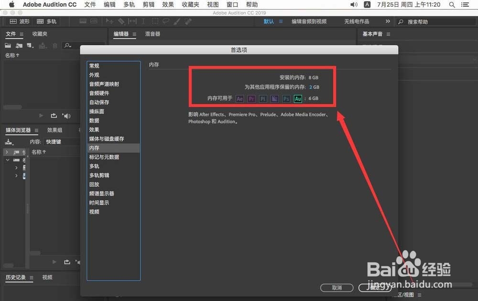The image size is (478, 301).
Task: Click the Audition (Au) memory icon
Action: tap(298, 99)
